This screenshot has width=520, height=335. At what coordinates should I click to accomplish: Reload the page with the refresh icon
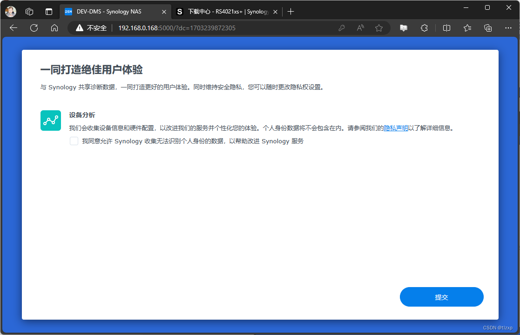coord(34,28)
